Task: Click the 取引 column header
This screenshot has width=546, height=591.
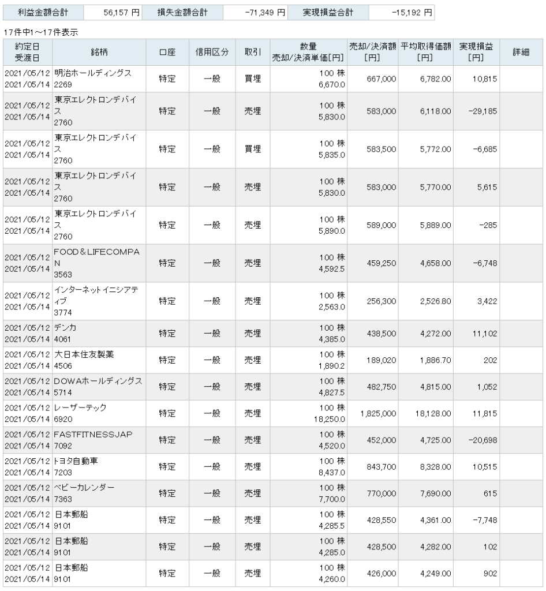Action: (x=252, y=53)
